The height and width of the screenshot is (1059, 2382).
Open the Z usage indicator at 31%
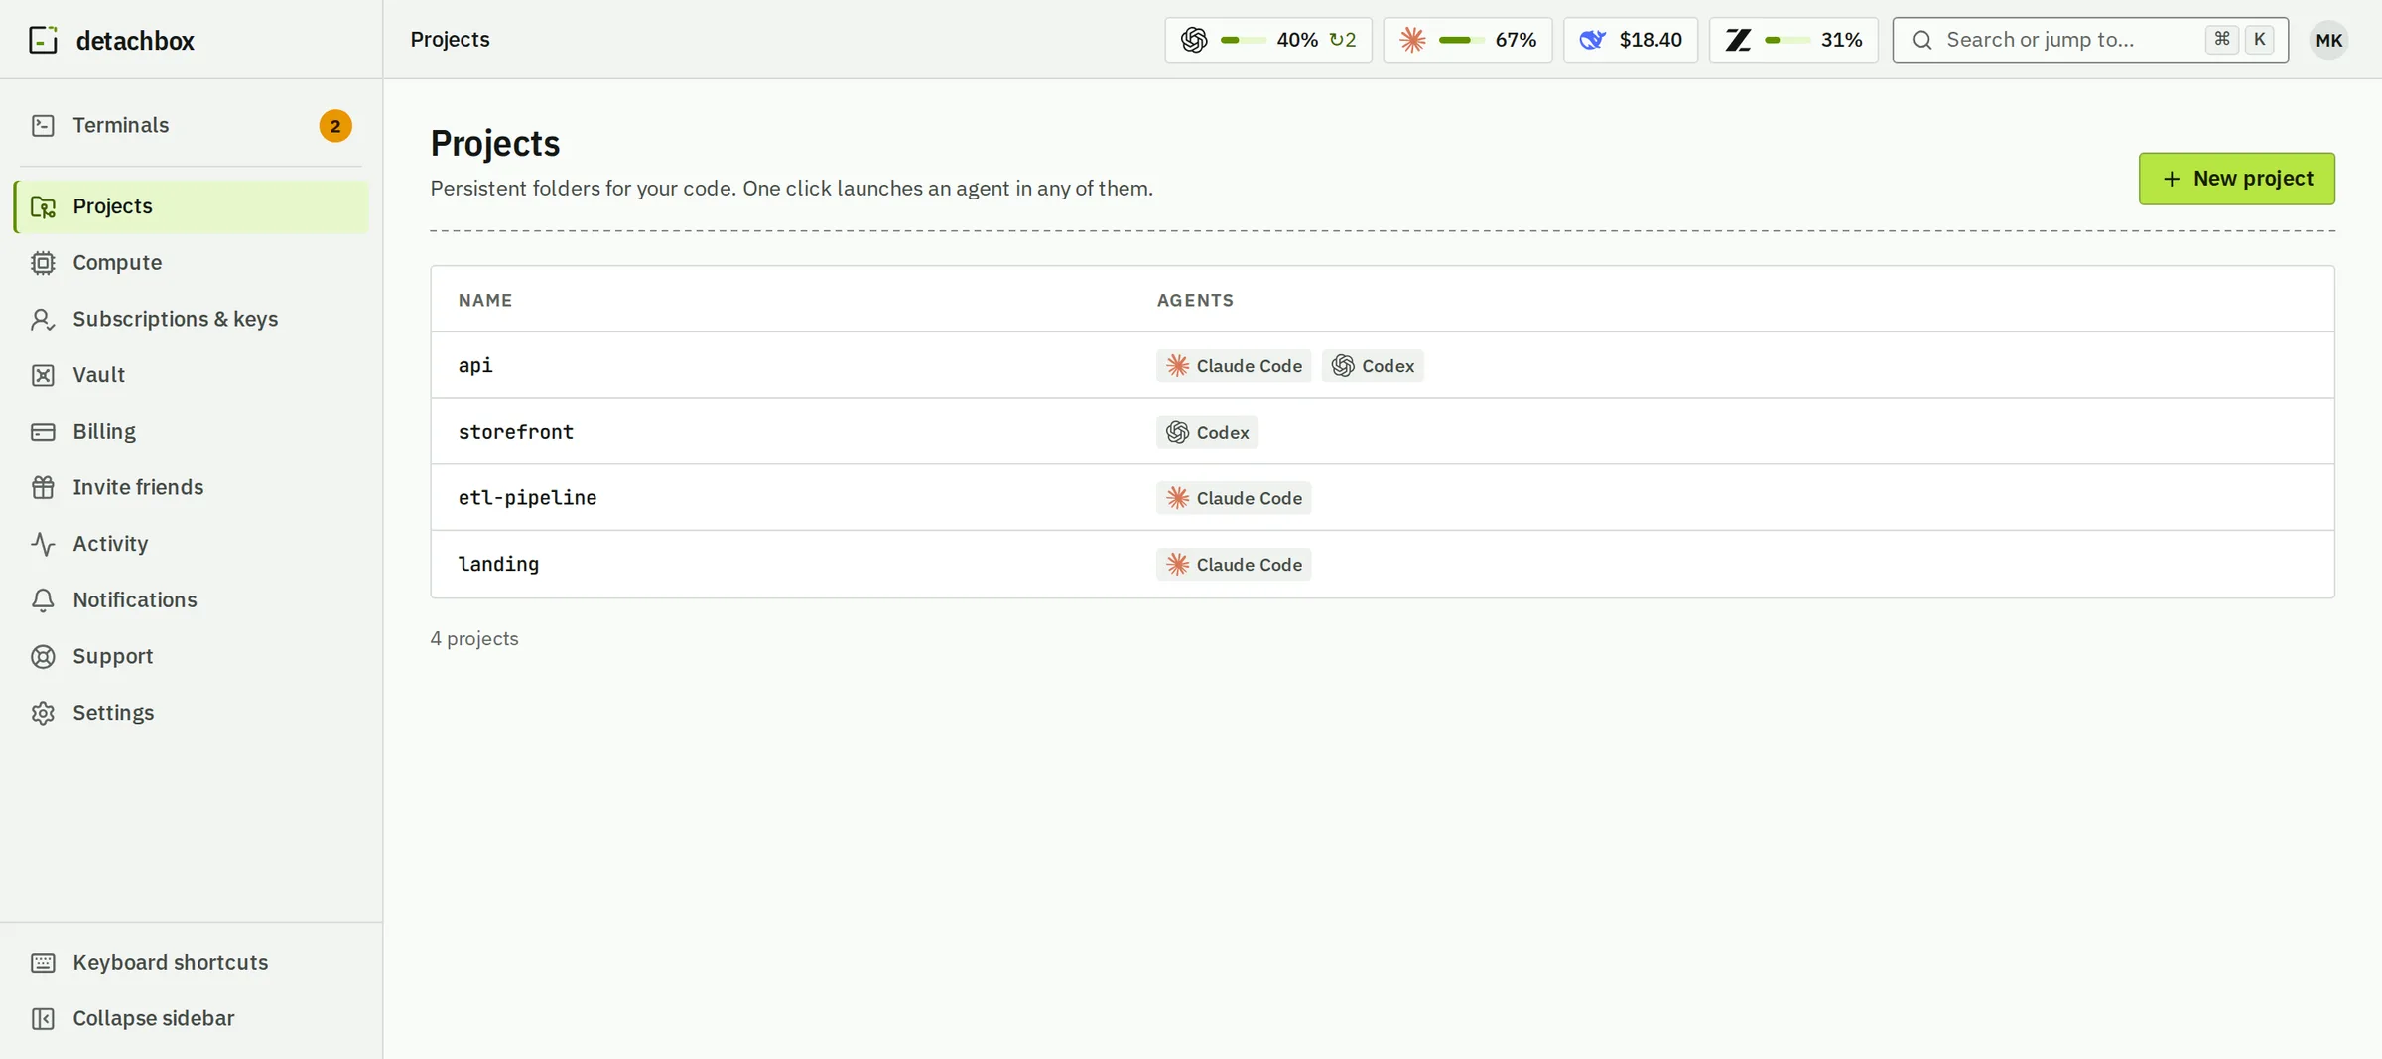[x=1793, y=40]
